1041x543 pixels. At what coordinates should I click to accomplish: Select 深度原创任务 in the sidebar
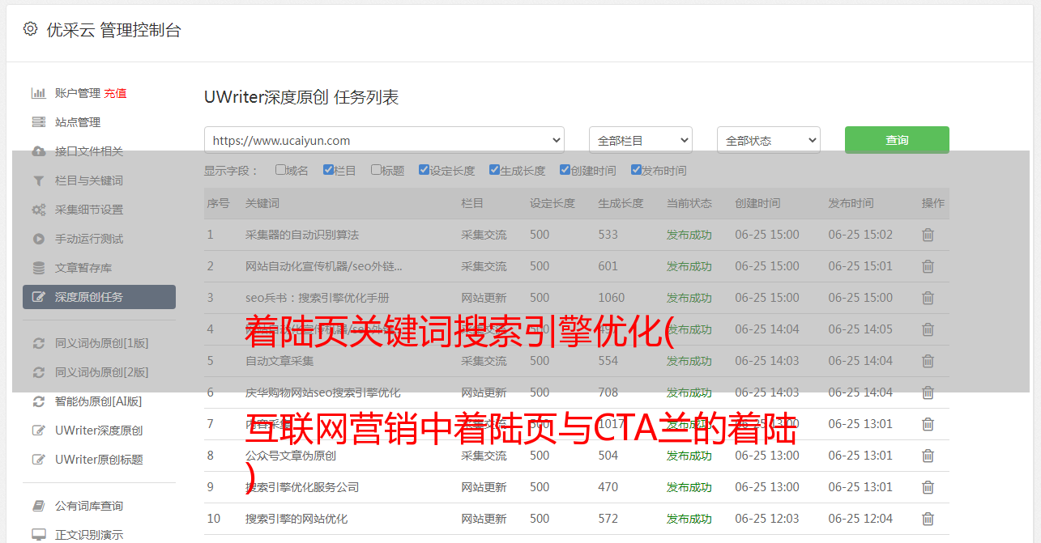coord(99,297)
